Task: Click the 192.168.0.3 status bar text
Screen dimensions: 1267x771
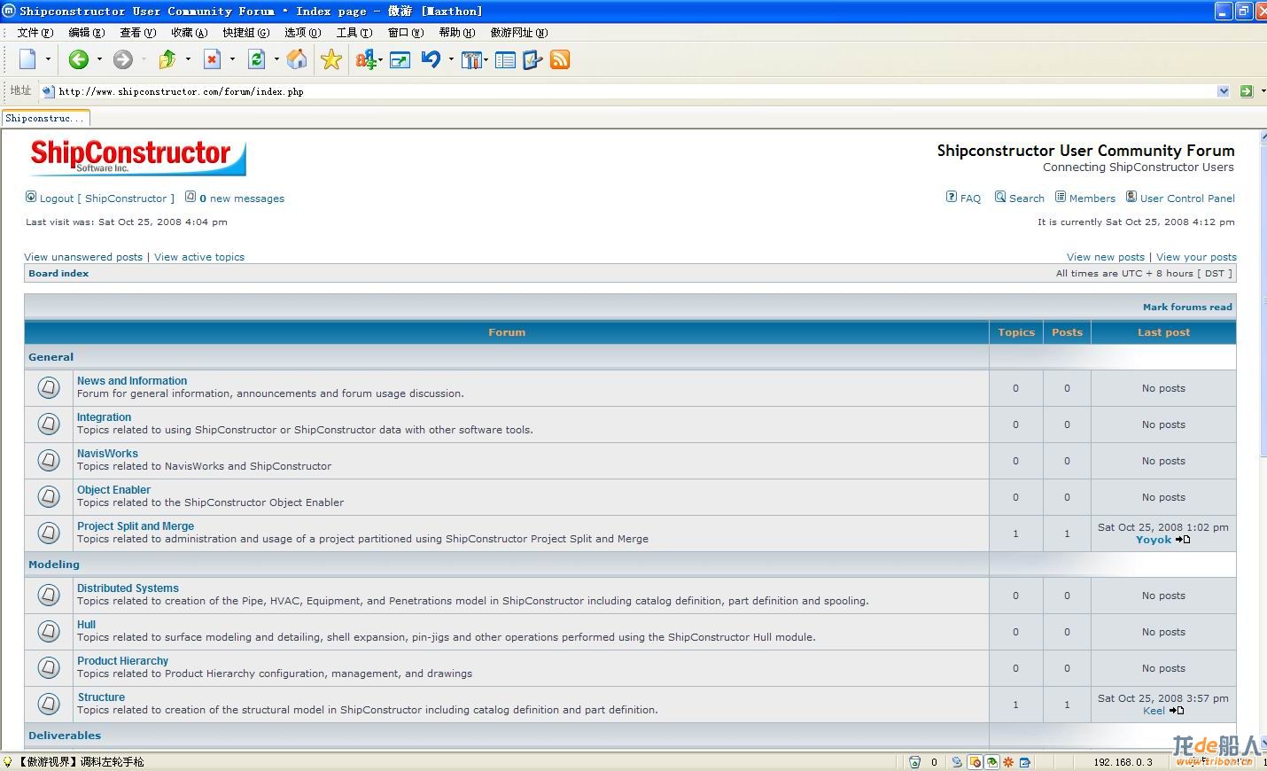Action: point(1123,762)
